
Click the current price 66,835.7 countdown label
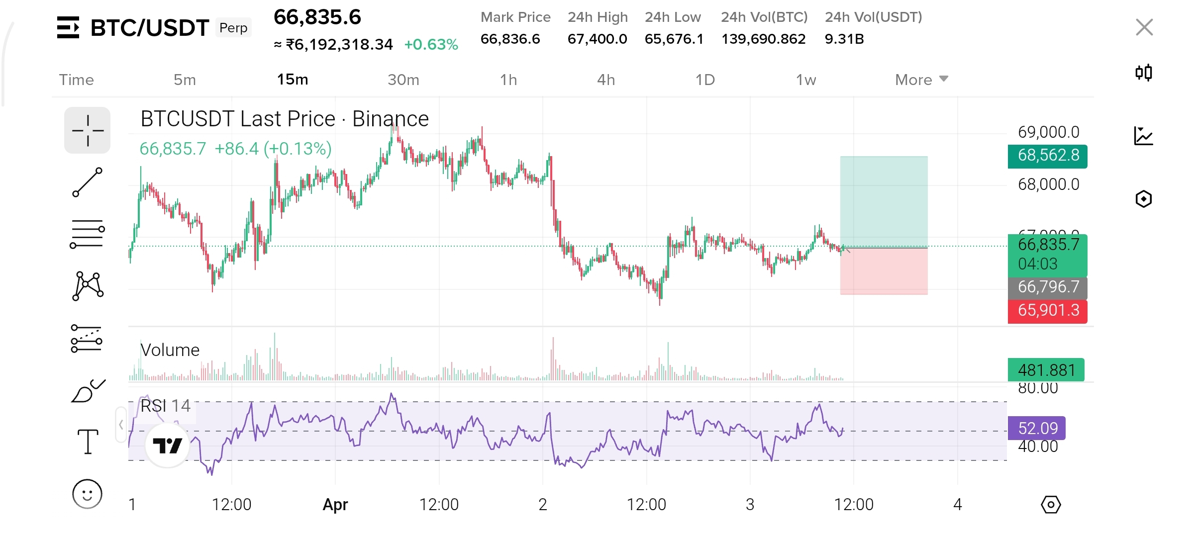pos(1048,255)
